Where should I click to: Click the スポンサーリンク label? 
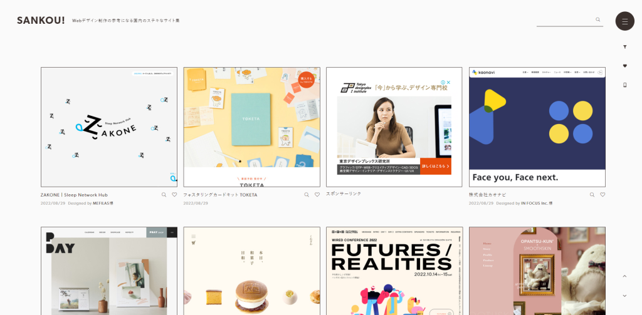344,194
